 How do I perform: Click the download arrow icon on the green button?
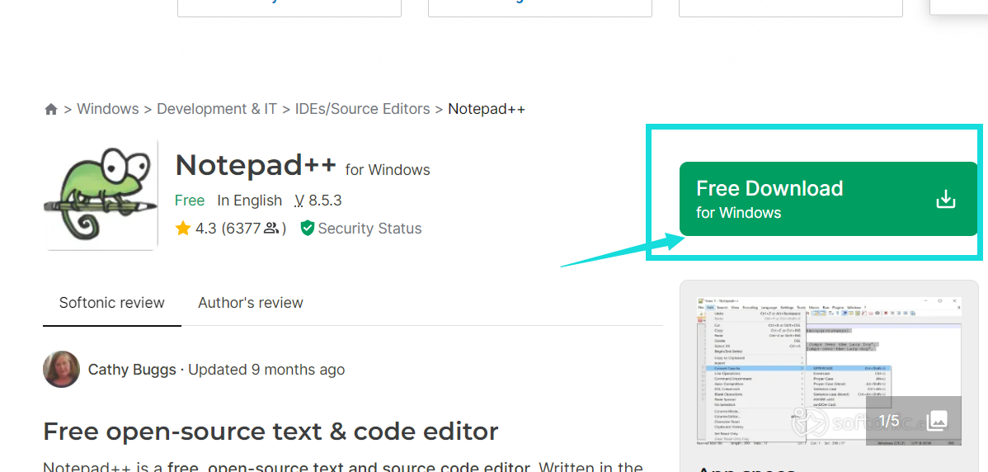[x=946, y=200]
